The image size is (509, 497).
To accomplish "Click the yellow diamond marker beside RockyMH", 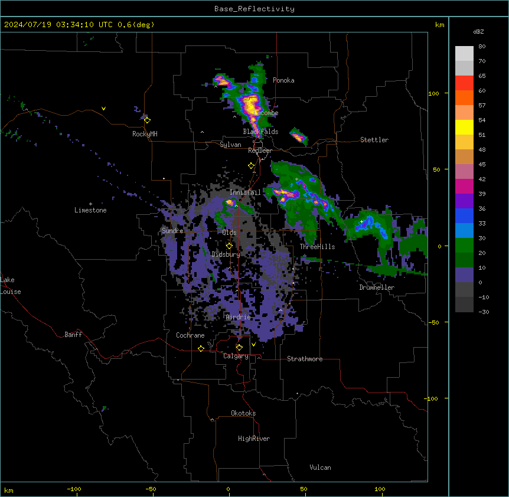I will click(147, 120).
